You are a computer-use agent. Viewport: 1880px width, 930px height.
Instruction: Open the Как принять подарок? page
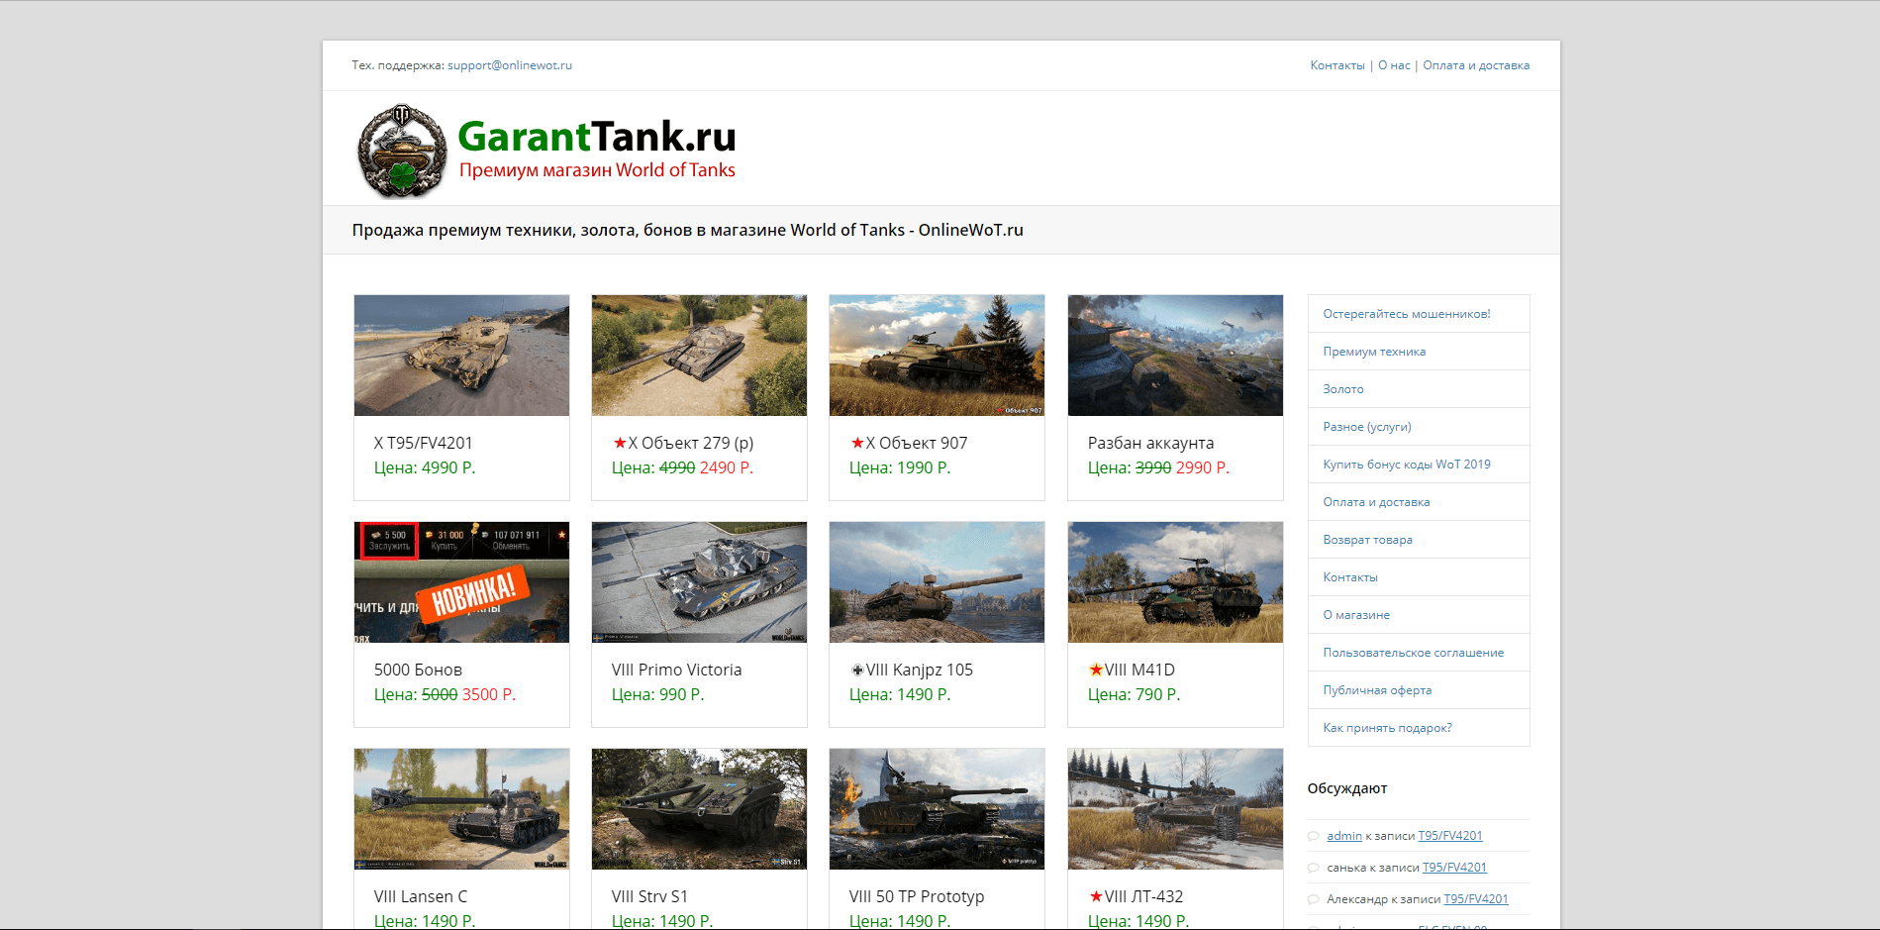tap(1386, 727)
